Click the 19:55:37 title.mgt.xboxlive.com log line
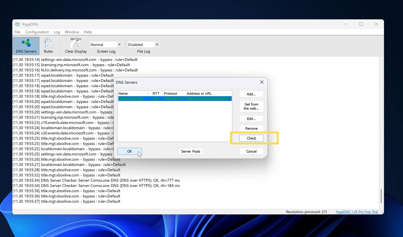Viewport: 403px width, 237px height. point(66,201)
